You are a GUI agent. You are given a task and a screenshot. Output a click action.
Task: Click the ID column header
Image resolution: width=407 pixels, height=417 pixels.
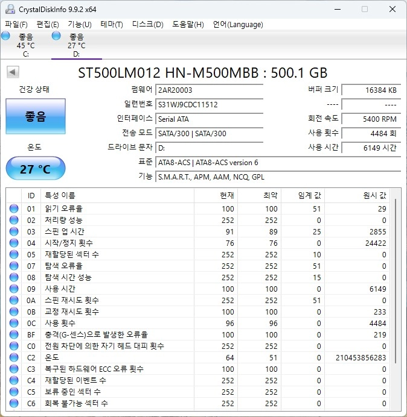(x=31, y=195)
